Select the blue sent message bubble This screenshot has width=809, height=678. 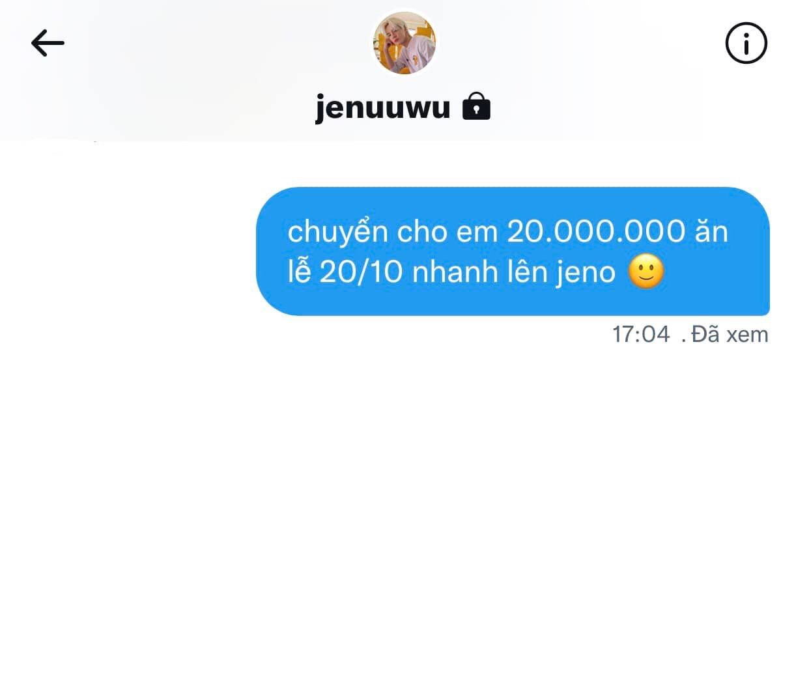point(513,251)
